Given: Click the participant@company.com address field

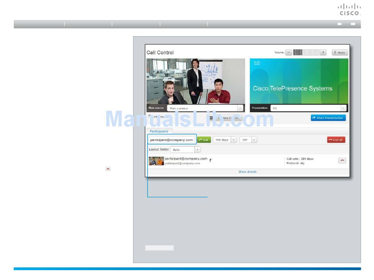Looking at the screenshot, I should click(x=172, y=140).
